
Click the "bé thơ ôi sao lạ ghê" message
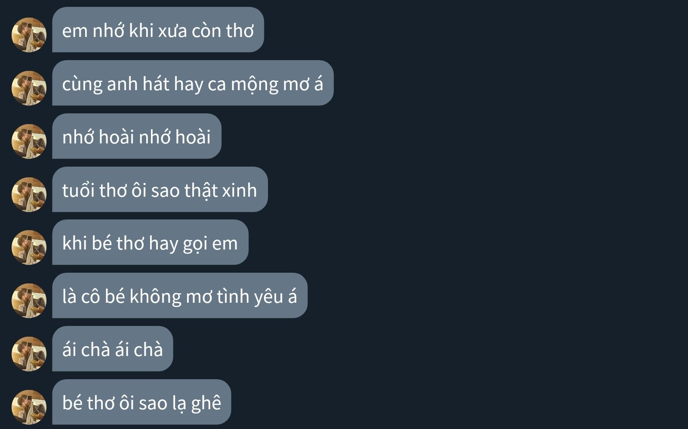point(141,402)
